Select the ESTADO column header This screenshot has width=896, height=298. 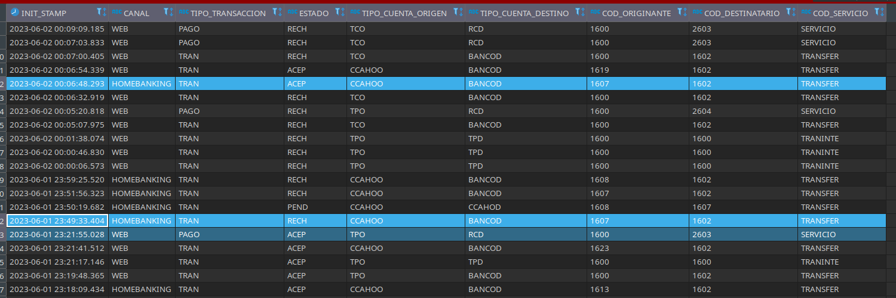coord(316,13)
